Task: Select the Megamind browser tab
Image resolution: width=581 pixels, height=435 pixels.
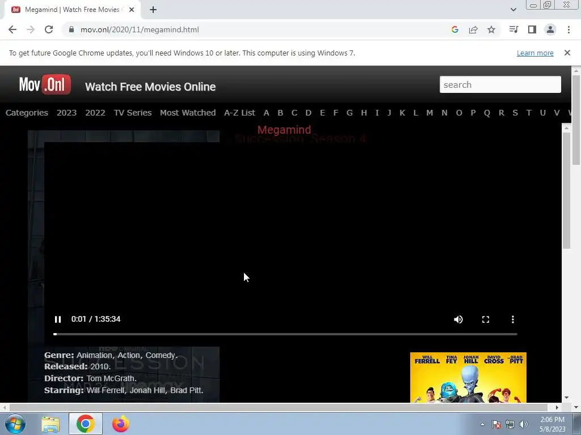Action: point(72,10)
